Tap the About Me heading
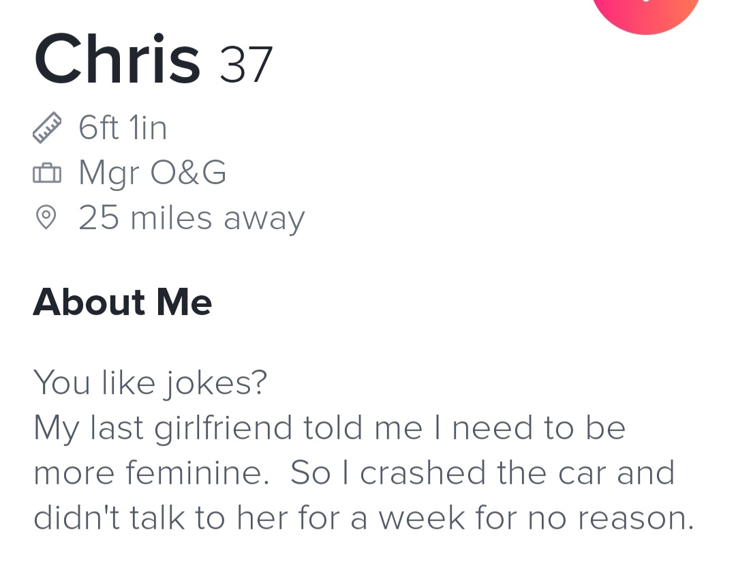 [123, 301]
